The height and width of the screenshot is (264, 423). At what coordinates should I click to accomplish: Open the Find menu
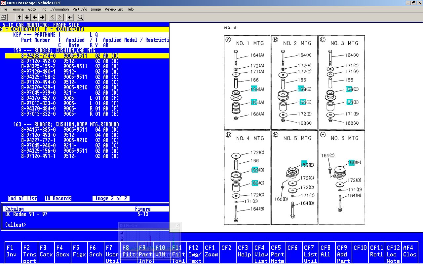[x=43, y=9]
